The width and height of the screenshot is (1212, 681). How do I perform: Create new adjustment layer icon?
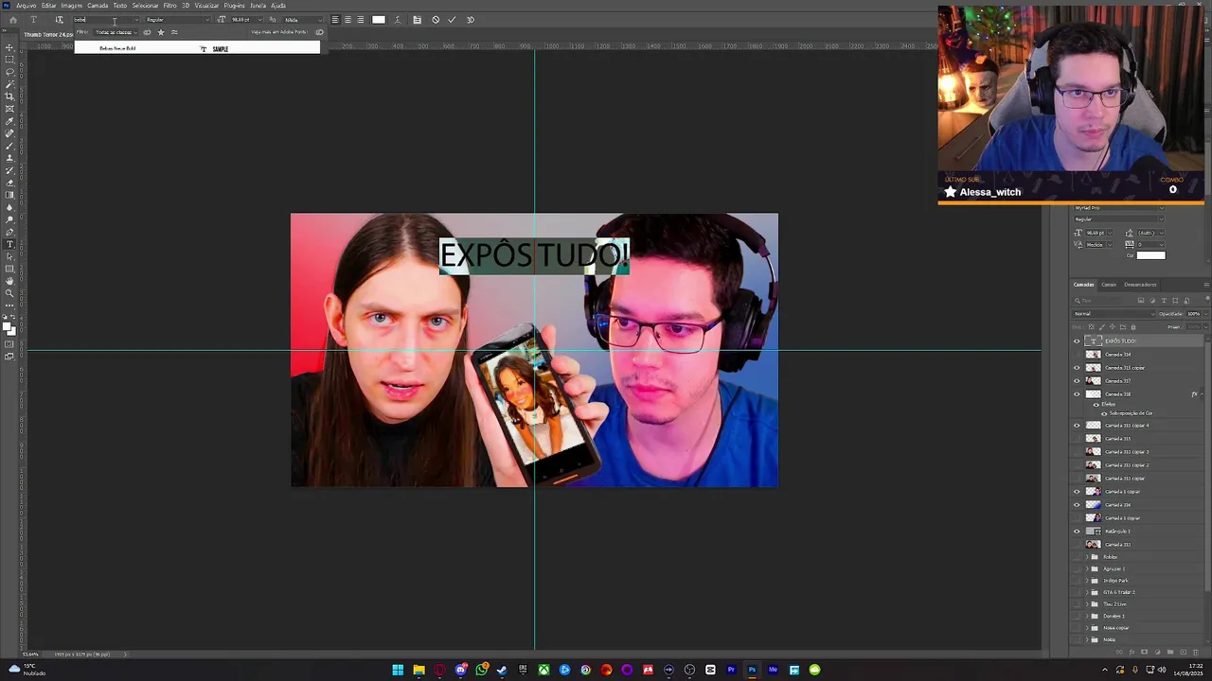(1157, 652)
